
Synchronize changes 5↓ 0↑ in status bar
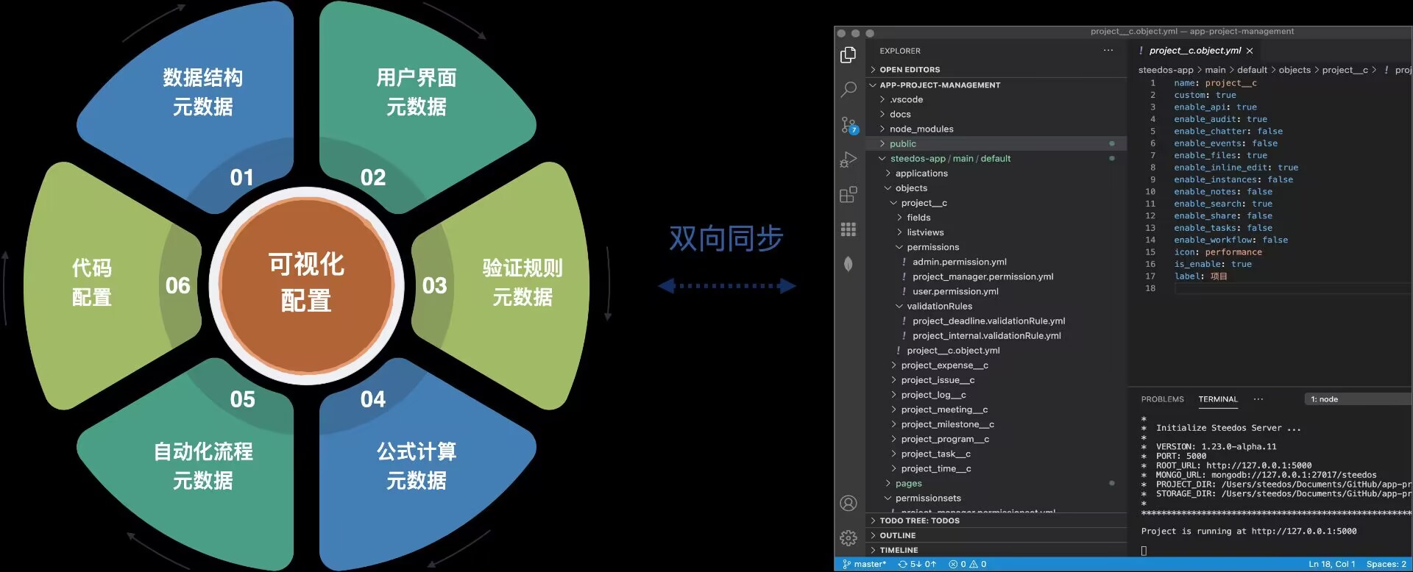tap(917, 564)
